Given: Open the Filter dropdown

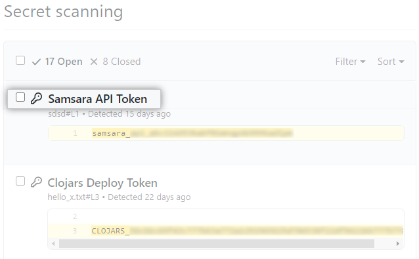Looking at the screenshot, I should tap(350, 62).
